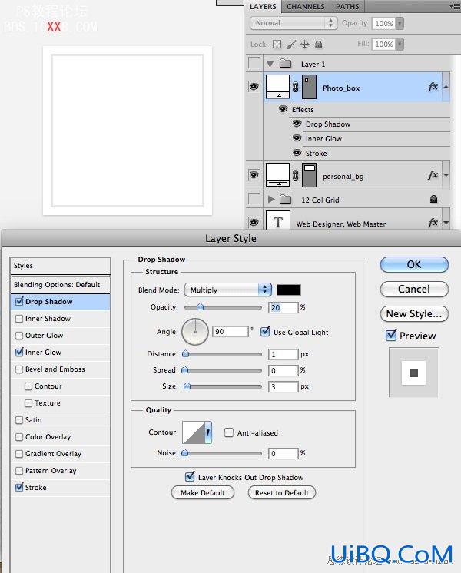Image resolution: width=461 pixels, height=573 pixels.
Task: Confirm with the OK button
Action: [x=414, y=264]
